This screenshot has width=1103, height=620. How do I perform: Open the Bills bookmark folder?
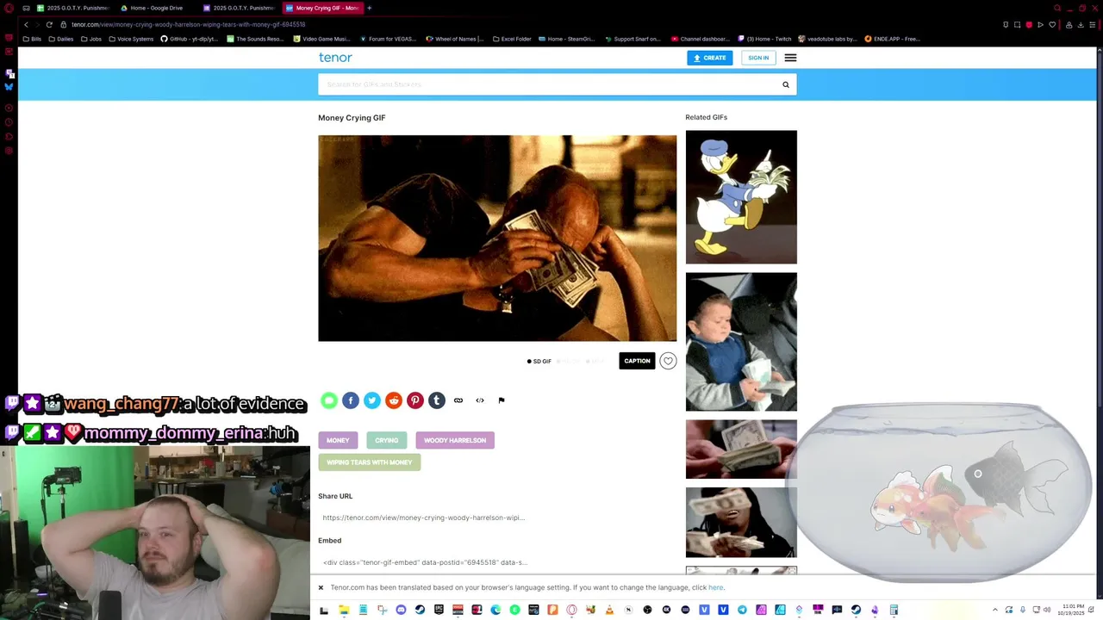33,39
